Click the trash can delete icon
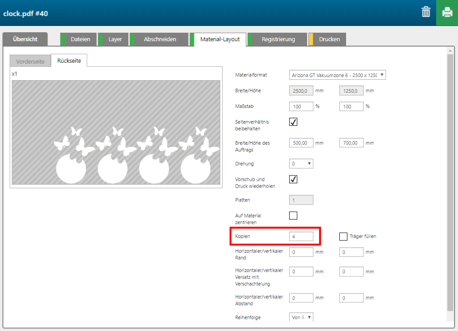 point(426,12)
